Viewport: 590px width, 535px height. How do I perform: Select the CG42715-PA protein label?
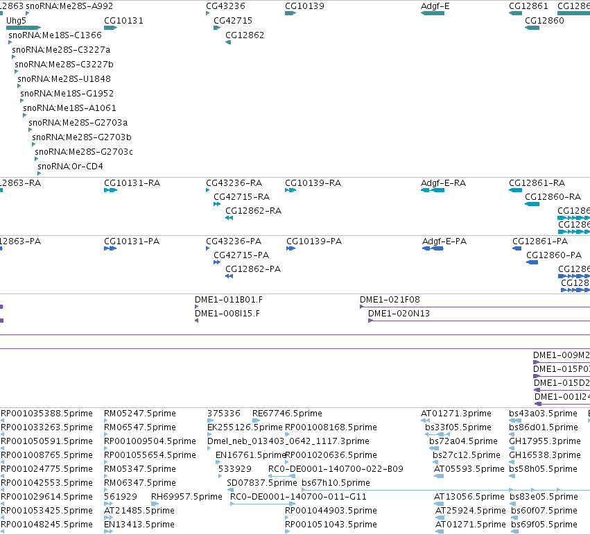(241, 255)
